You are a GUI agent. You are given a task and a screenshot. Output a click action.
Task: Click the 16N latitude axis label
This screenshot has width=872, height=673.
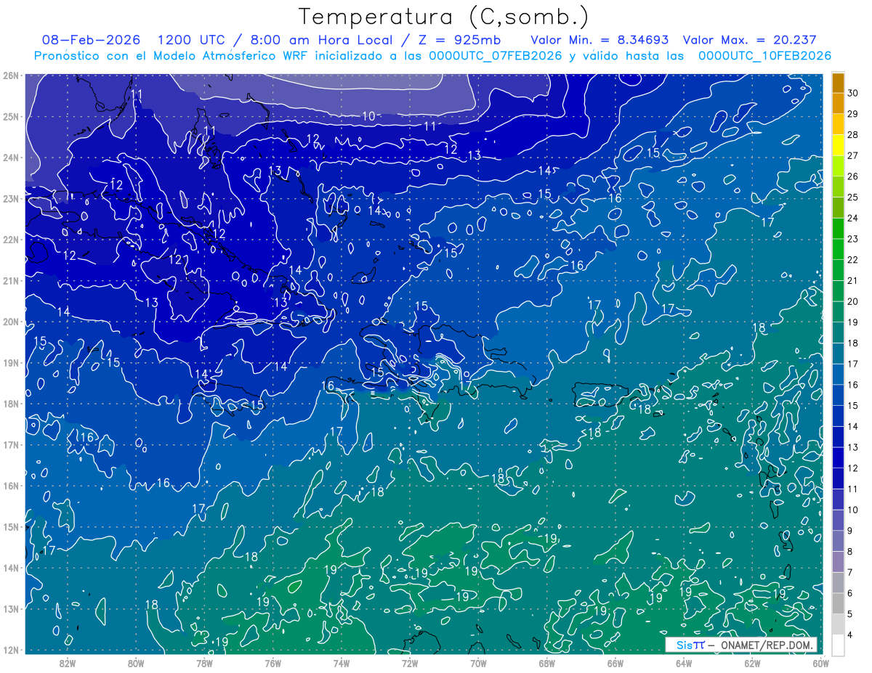coord(11,486)
